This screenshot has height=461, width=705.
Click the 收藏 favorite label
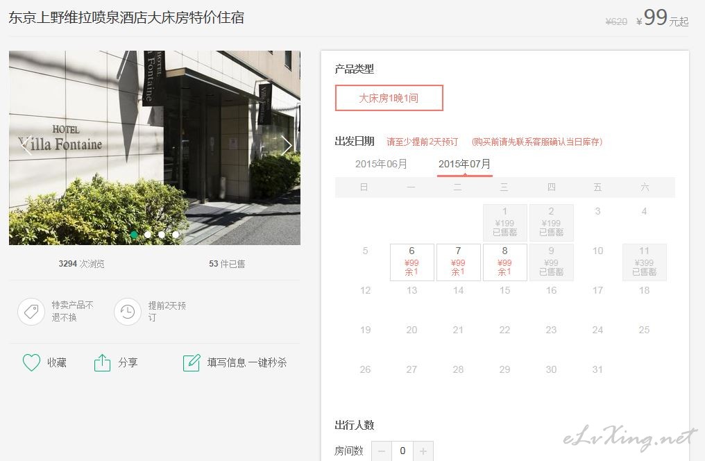(x=57, y=362)
